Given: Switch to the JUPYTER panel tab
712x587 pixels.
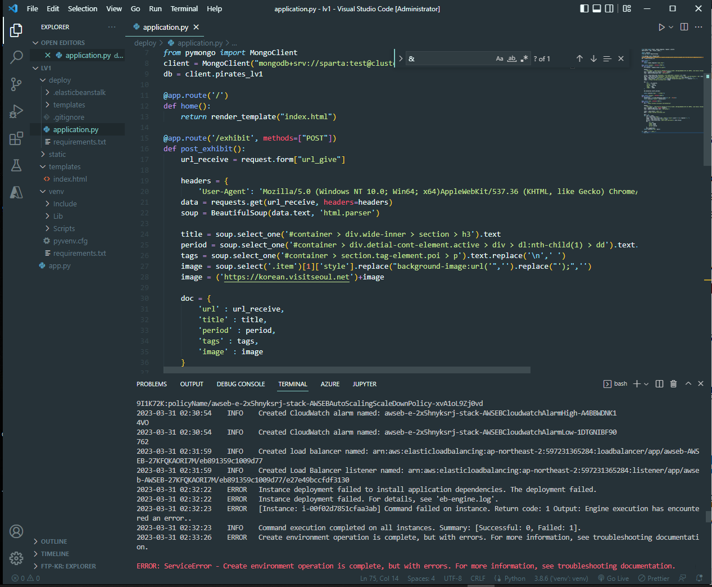Looking at the screenshot, I should 365,384.
